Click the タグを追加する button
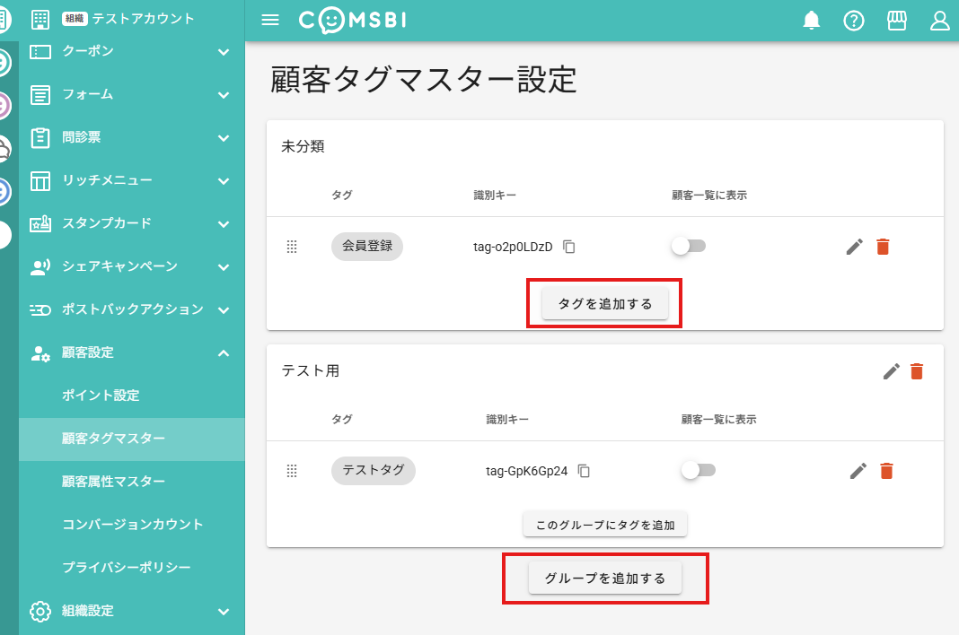 603,303
